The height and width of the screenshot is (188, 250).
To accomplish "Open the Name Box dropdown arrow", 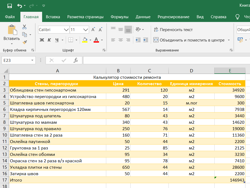I will point(32,61).
